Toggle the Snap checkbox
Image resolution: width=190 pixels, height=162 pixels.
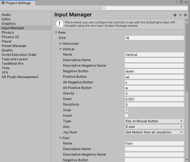pyautogui.click(x=126, y=110)
